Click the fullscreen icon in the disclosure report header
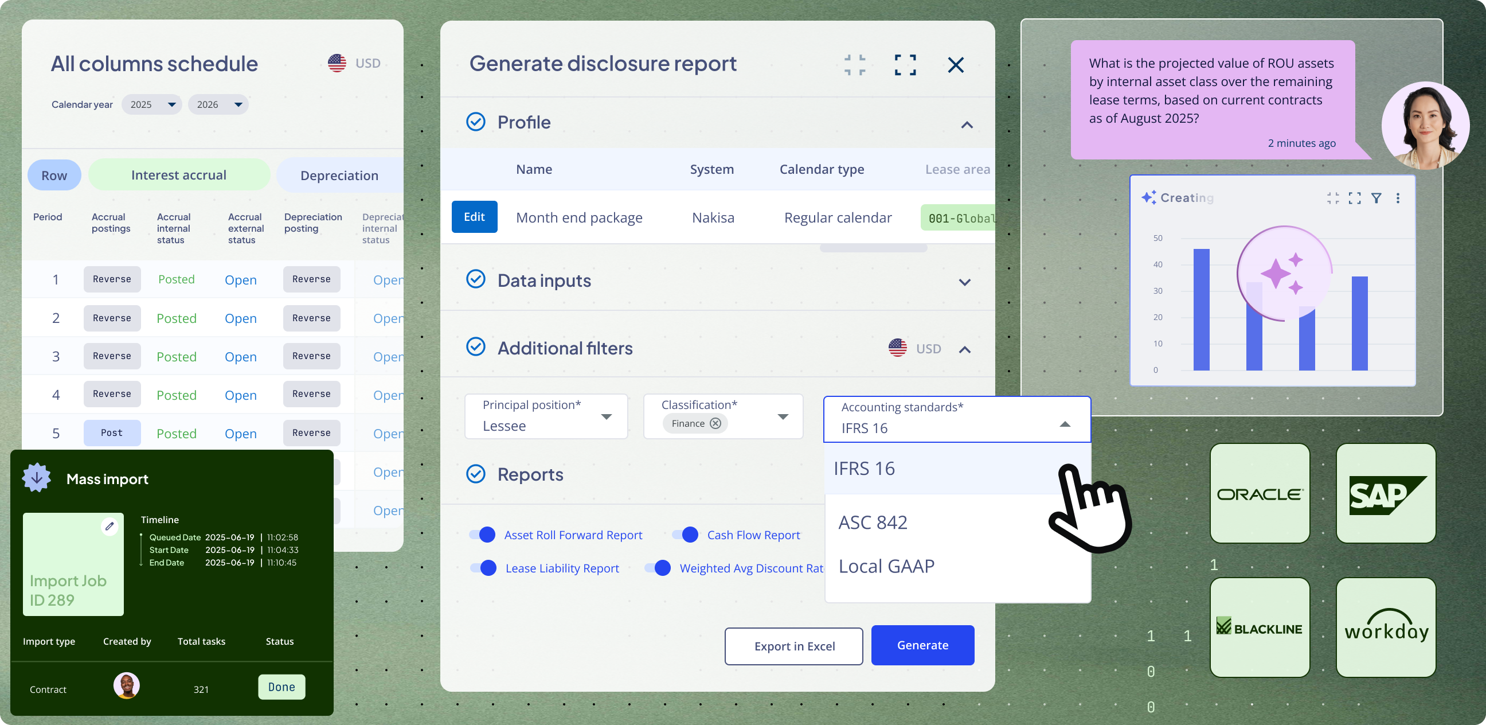This screenshot has width=1486, height=725. (x=905, y=65)
